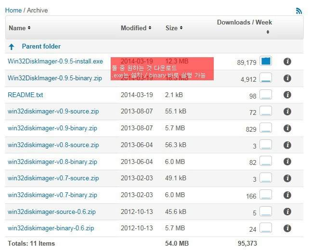The height and width of the screenshot is (250, 310).
Task: Sort the list by Size column
Action: coord(174,28)
